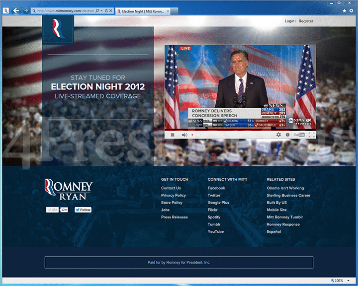
Task: Open Obama Isn't Working link
Action: (285, 188)
